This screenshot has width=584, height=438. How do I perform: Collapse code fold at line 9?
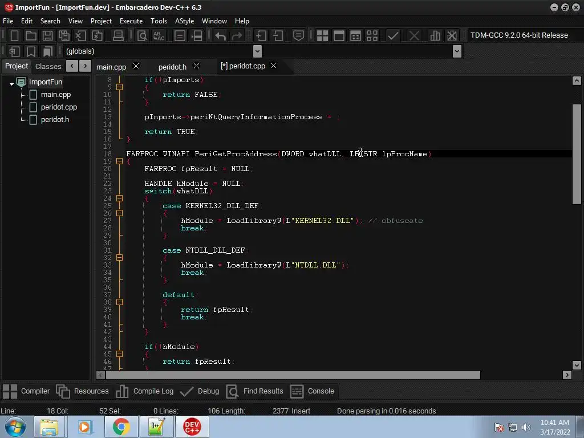pyautogui.click(x=120, y=87)
